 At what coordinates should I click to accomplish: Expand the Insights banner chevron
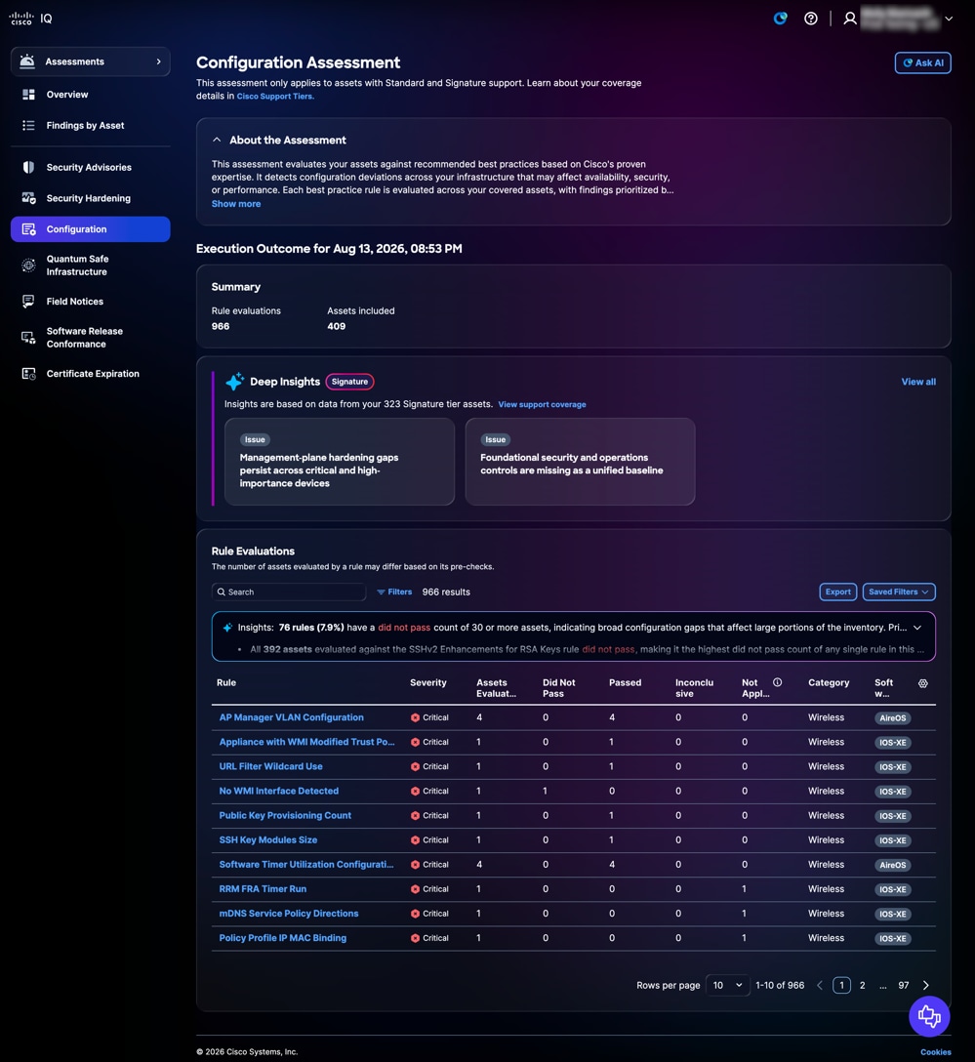[x=917, y=628]
